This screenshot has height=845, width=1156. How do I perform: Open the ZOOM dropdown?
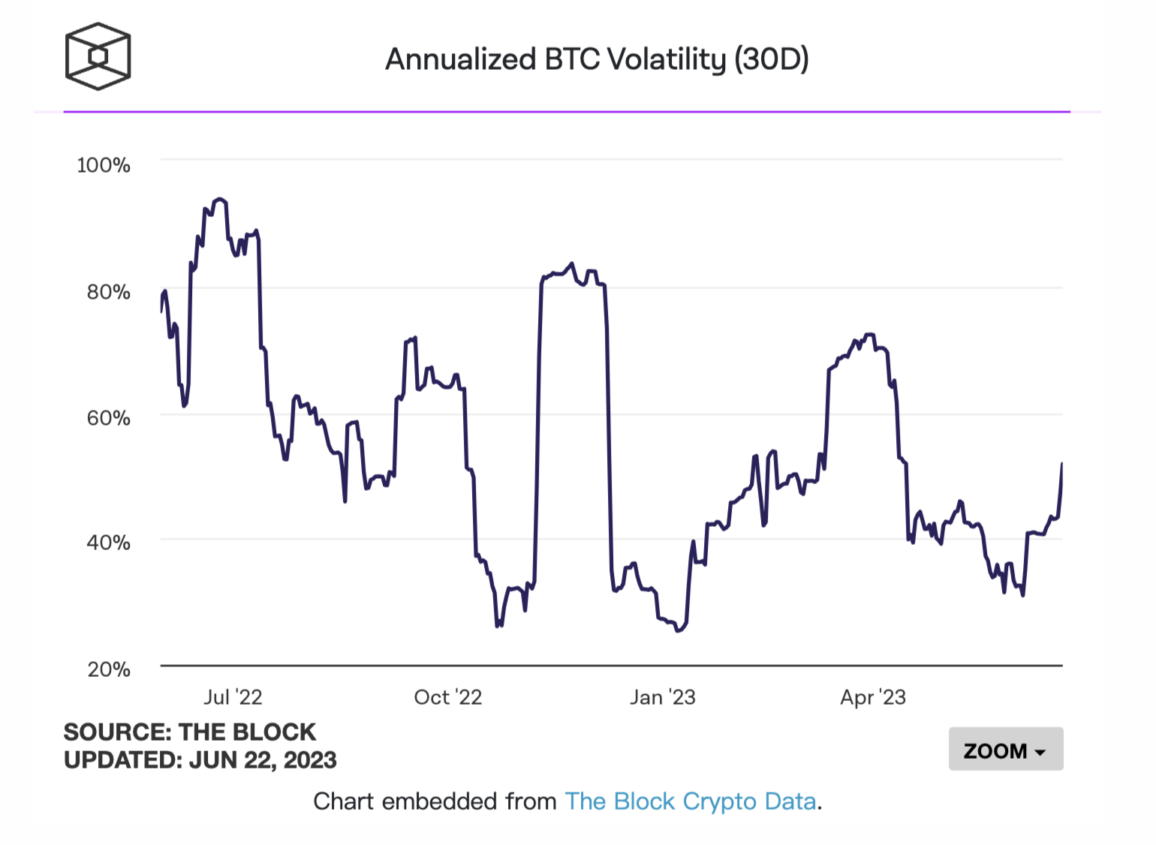[x=1005, y=749]
